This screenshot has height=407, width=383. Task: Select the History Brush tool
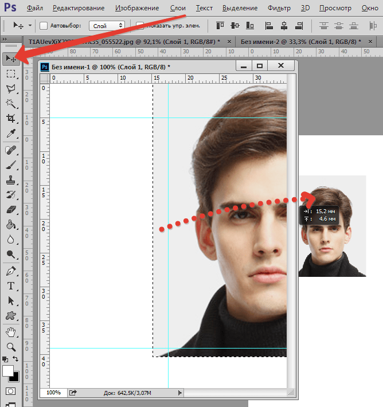pos(11,195)
